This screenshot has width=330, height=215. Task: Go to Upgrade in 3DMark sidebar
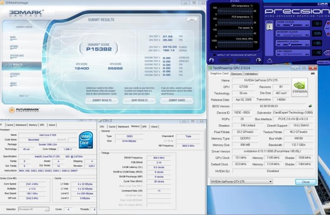point(15,74)
